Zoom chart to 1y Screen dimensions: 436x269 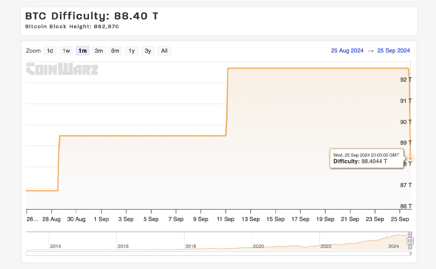(131, 51)
